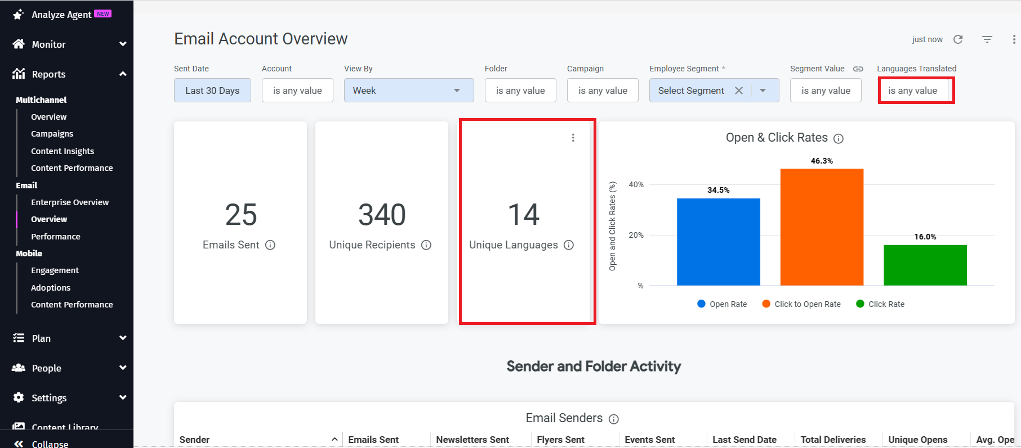Image resolution: width=1021 pixels, height=448 pixels.
Task: Open Enterprise Overview under Email
Action: pos(70,202)
